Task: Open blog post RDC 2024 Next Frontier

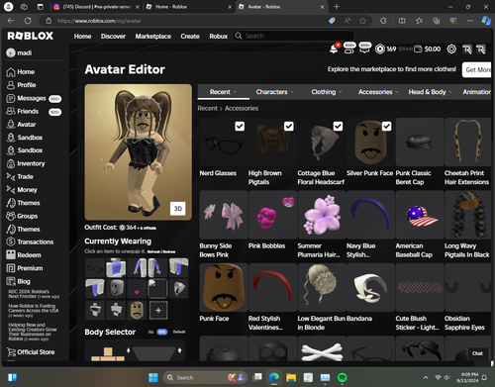Action: pyautogui.click(x=34, y=294)
